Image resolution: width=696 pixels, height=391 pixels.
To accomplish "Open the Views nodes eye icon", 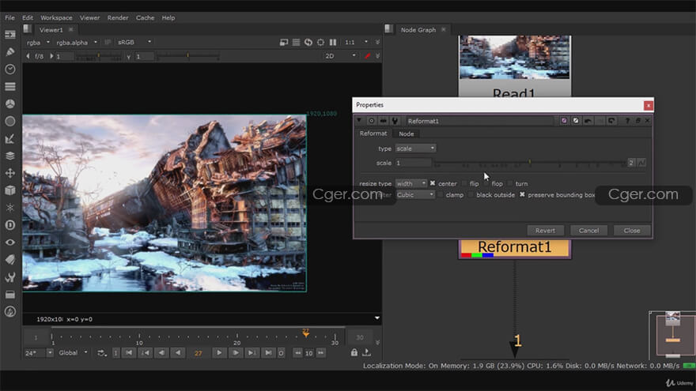I will (9, 242).
